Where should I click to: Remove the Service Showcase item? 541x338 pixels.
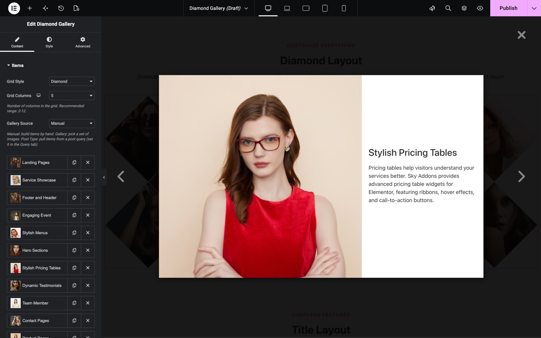(88, 180)
